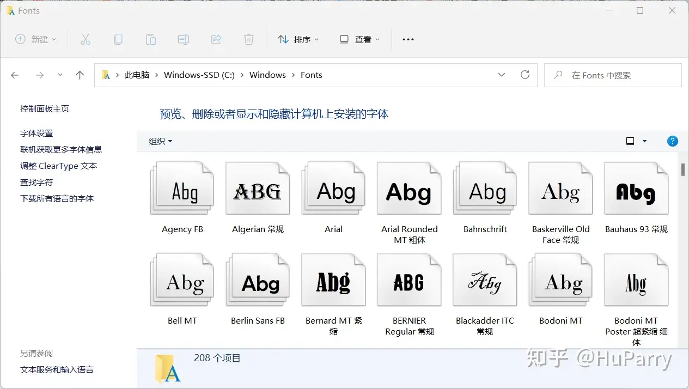Open the 排序 sort dropdown
The height and width of the screenshot is (389, 689).
pos(298,39)
